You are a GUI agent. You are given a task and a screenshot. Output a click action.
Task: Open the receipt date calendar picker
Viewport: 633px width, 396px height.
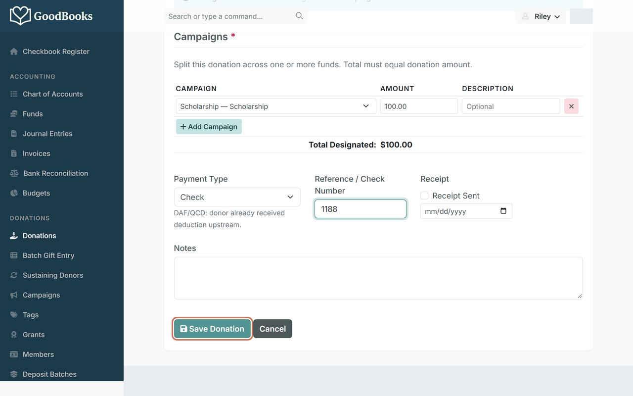503,211
